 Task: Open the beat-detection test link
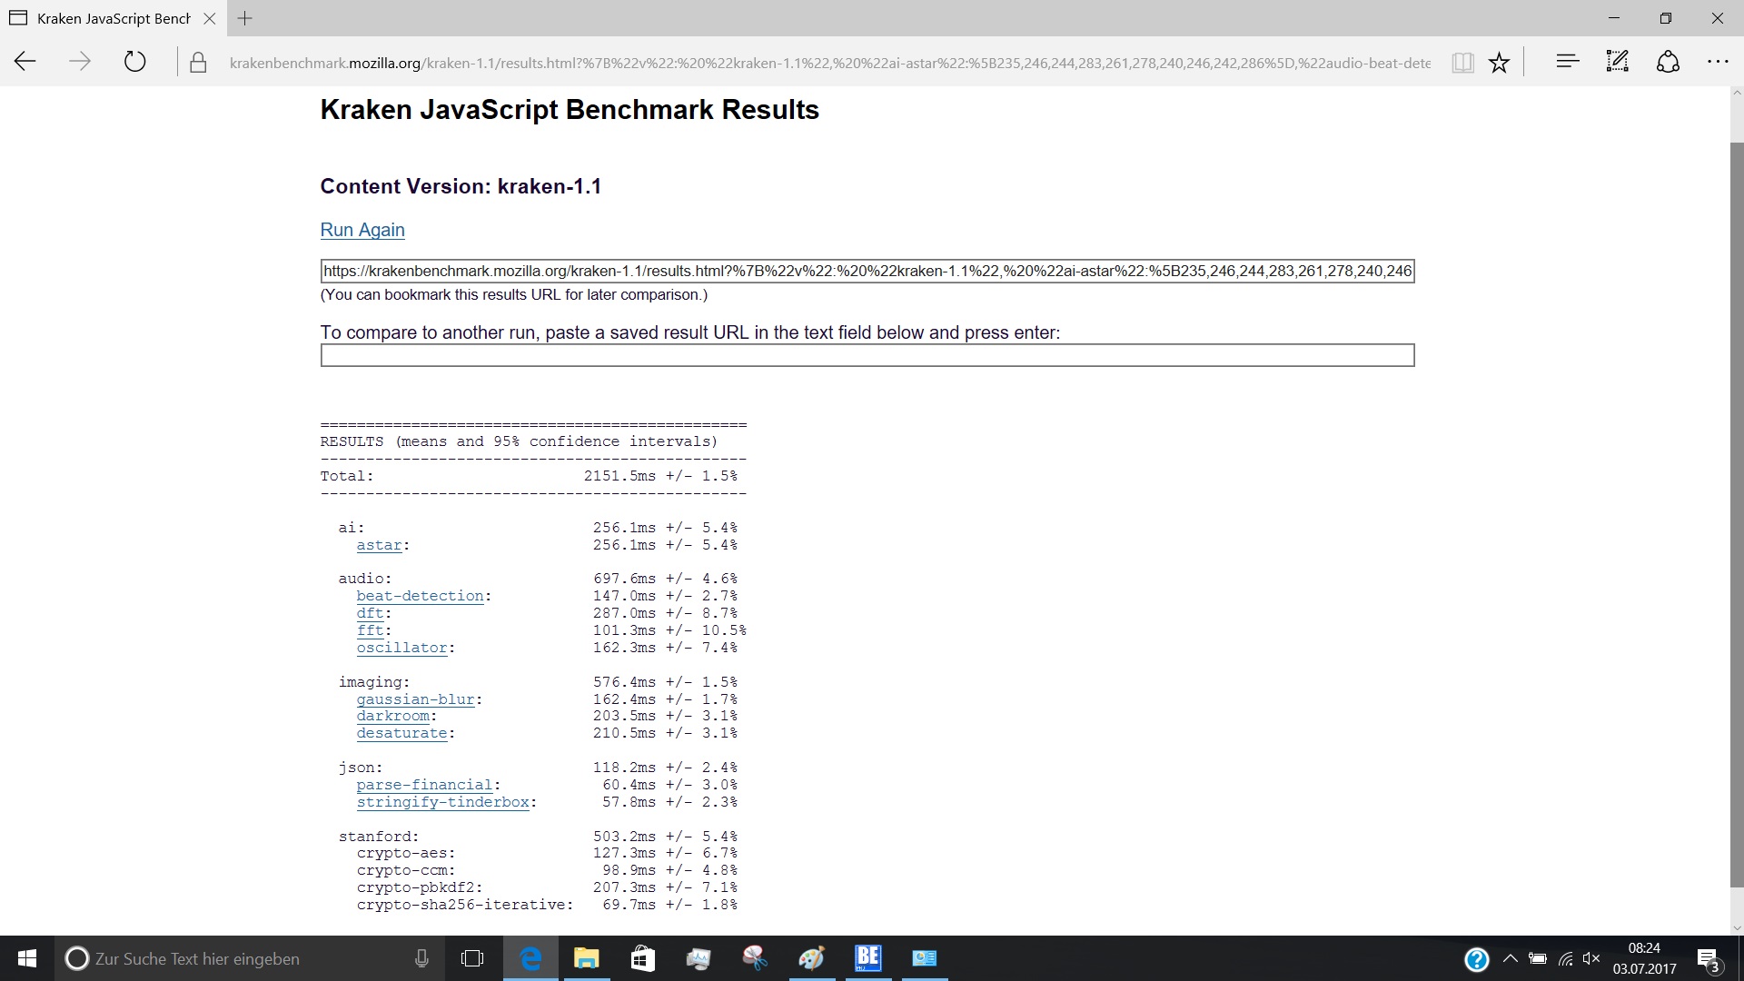(x=420, y=596)
